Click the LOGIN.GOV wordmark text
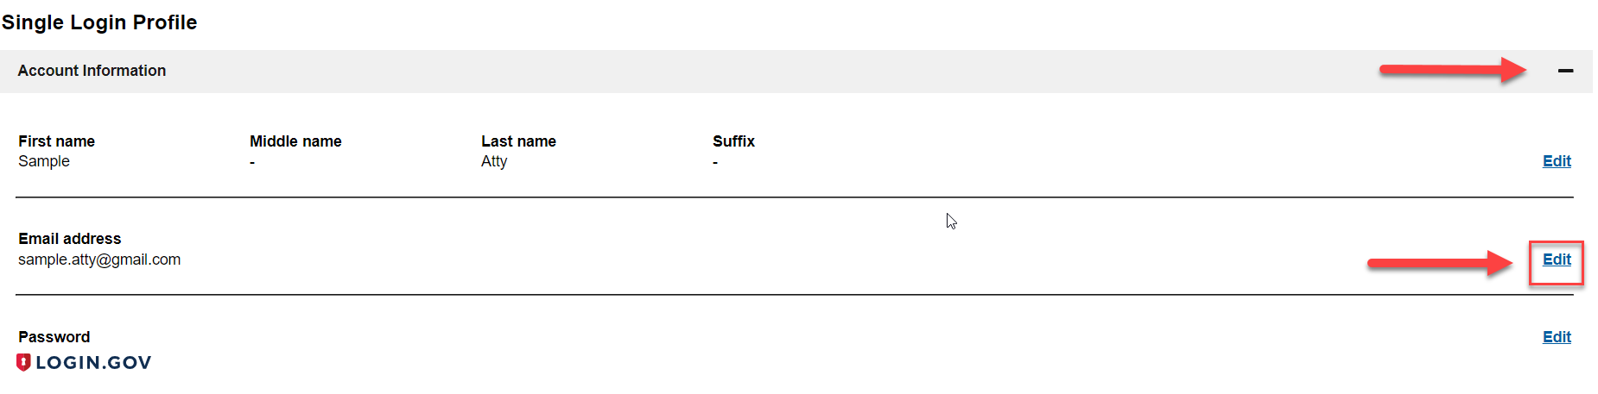Viewport: 1598px width, 394px height. click(93, 363)
